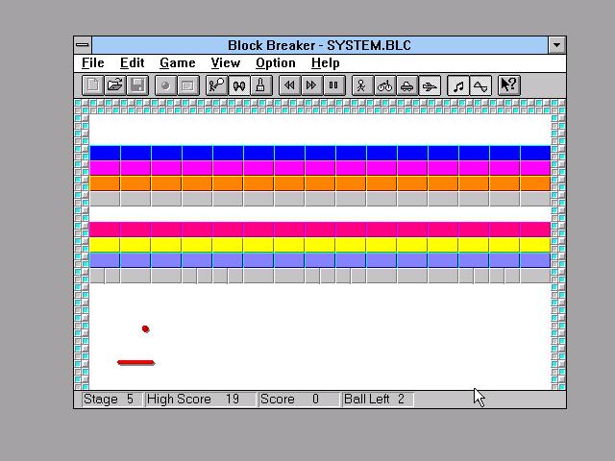This screenshot has width=615, height=461.
Task: Toggle the music note icon
Action: pos(458,85)
